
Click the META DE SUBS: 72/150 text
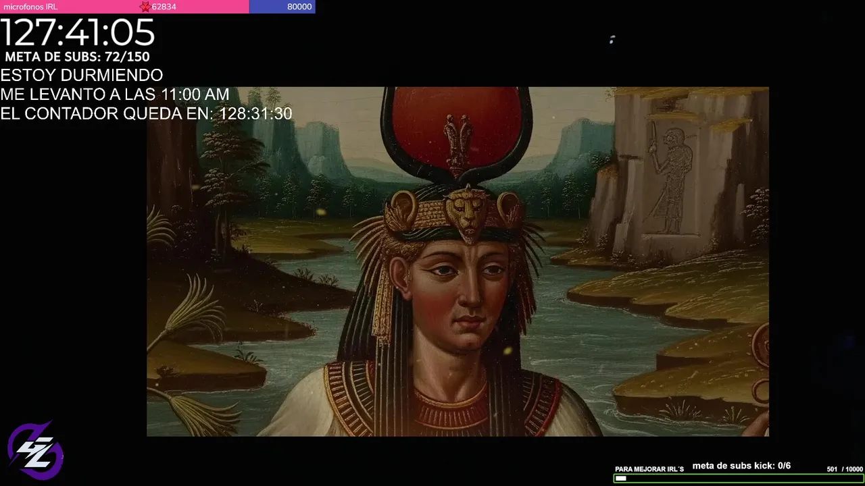[78, 57]
